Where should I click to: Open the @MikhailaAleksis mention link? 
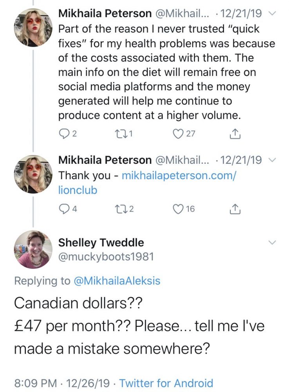click(x=117, y=281)
